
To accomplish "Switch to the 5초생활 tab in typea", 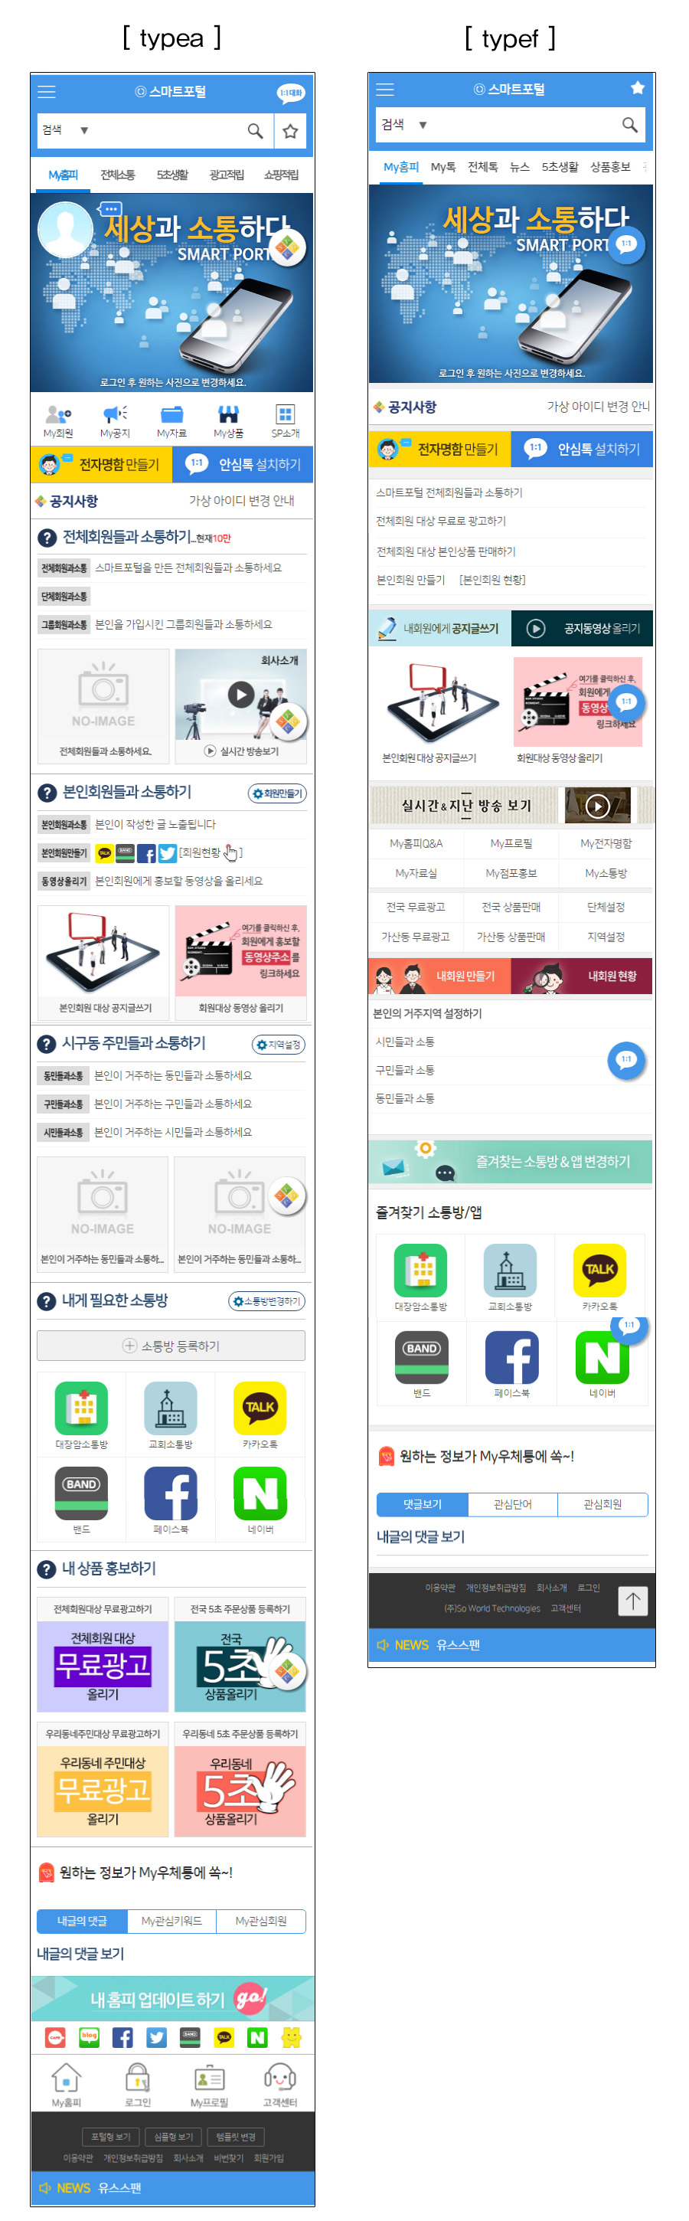I will 172,175.
